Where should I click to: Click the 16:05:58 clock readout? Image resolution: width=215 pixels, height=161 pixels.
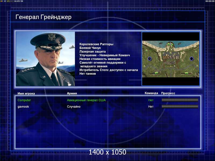[19, 1]
